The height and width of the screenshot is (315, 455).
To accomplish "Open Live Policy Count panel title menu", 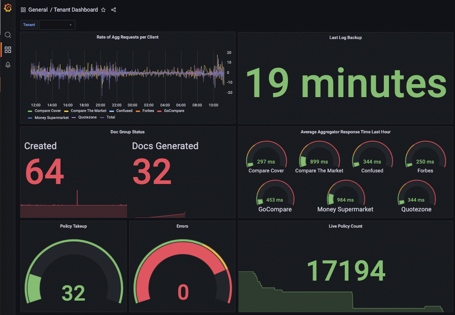I will pos(345,226).
